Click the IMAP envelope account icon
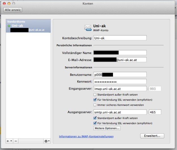The image size is (177, 150). [x=88, y=27]
